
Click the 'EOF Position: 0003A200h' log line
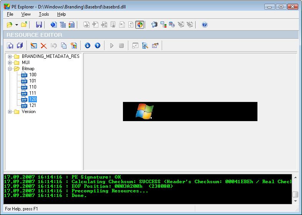click(x=122, y=186)
